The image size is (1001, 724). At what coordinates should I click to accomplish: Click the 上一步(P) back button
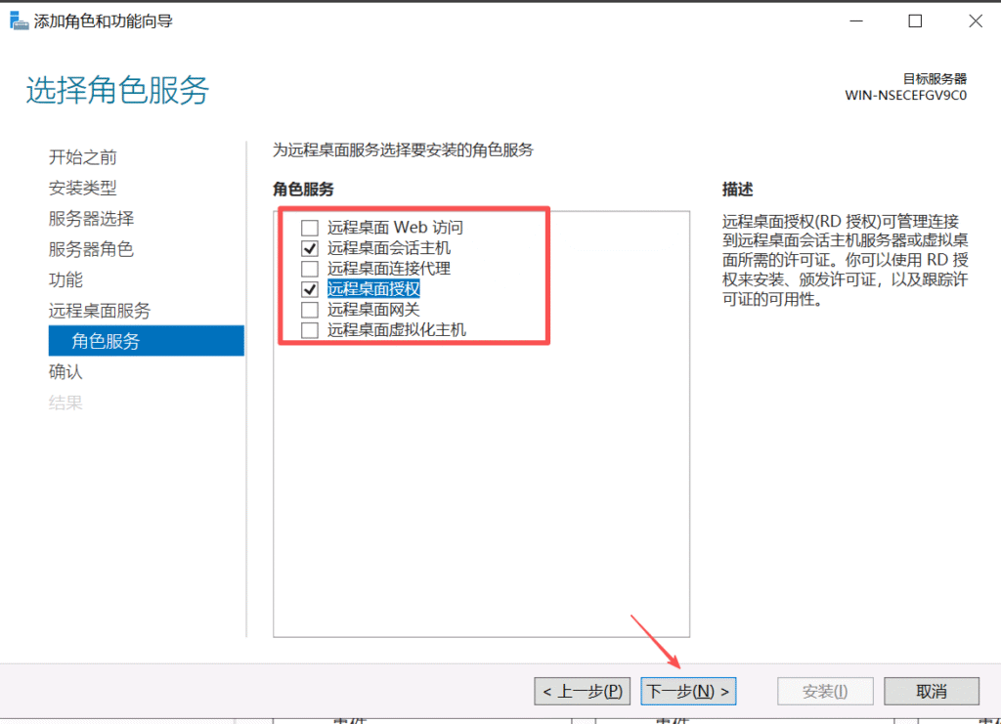pos(584,692)
